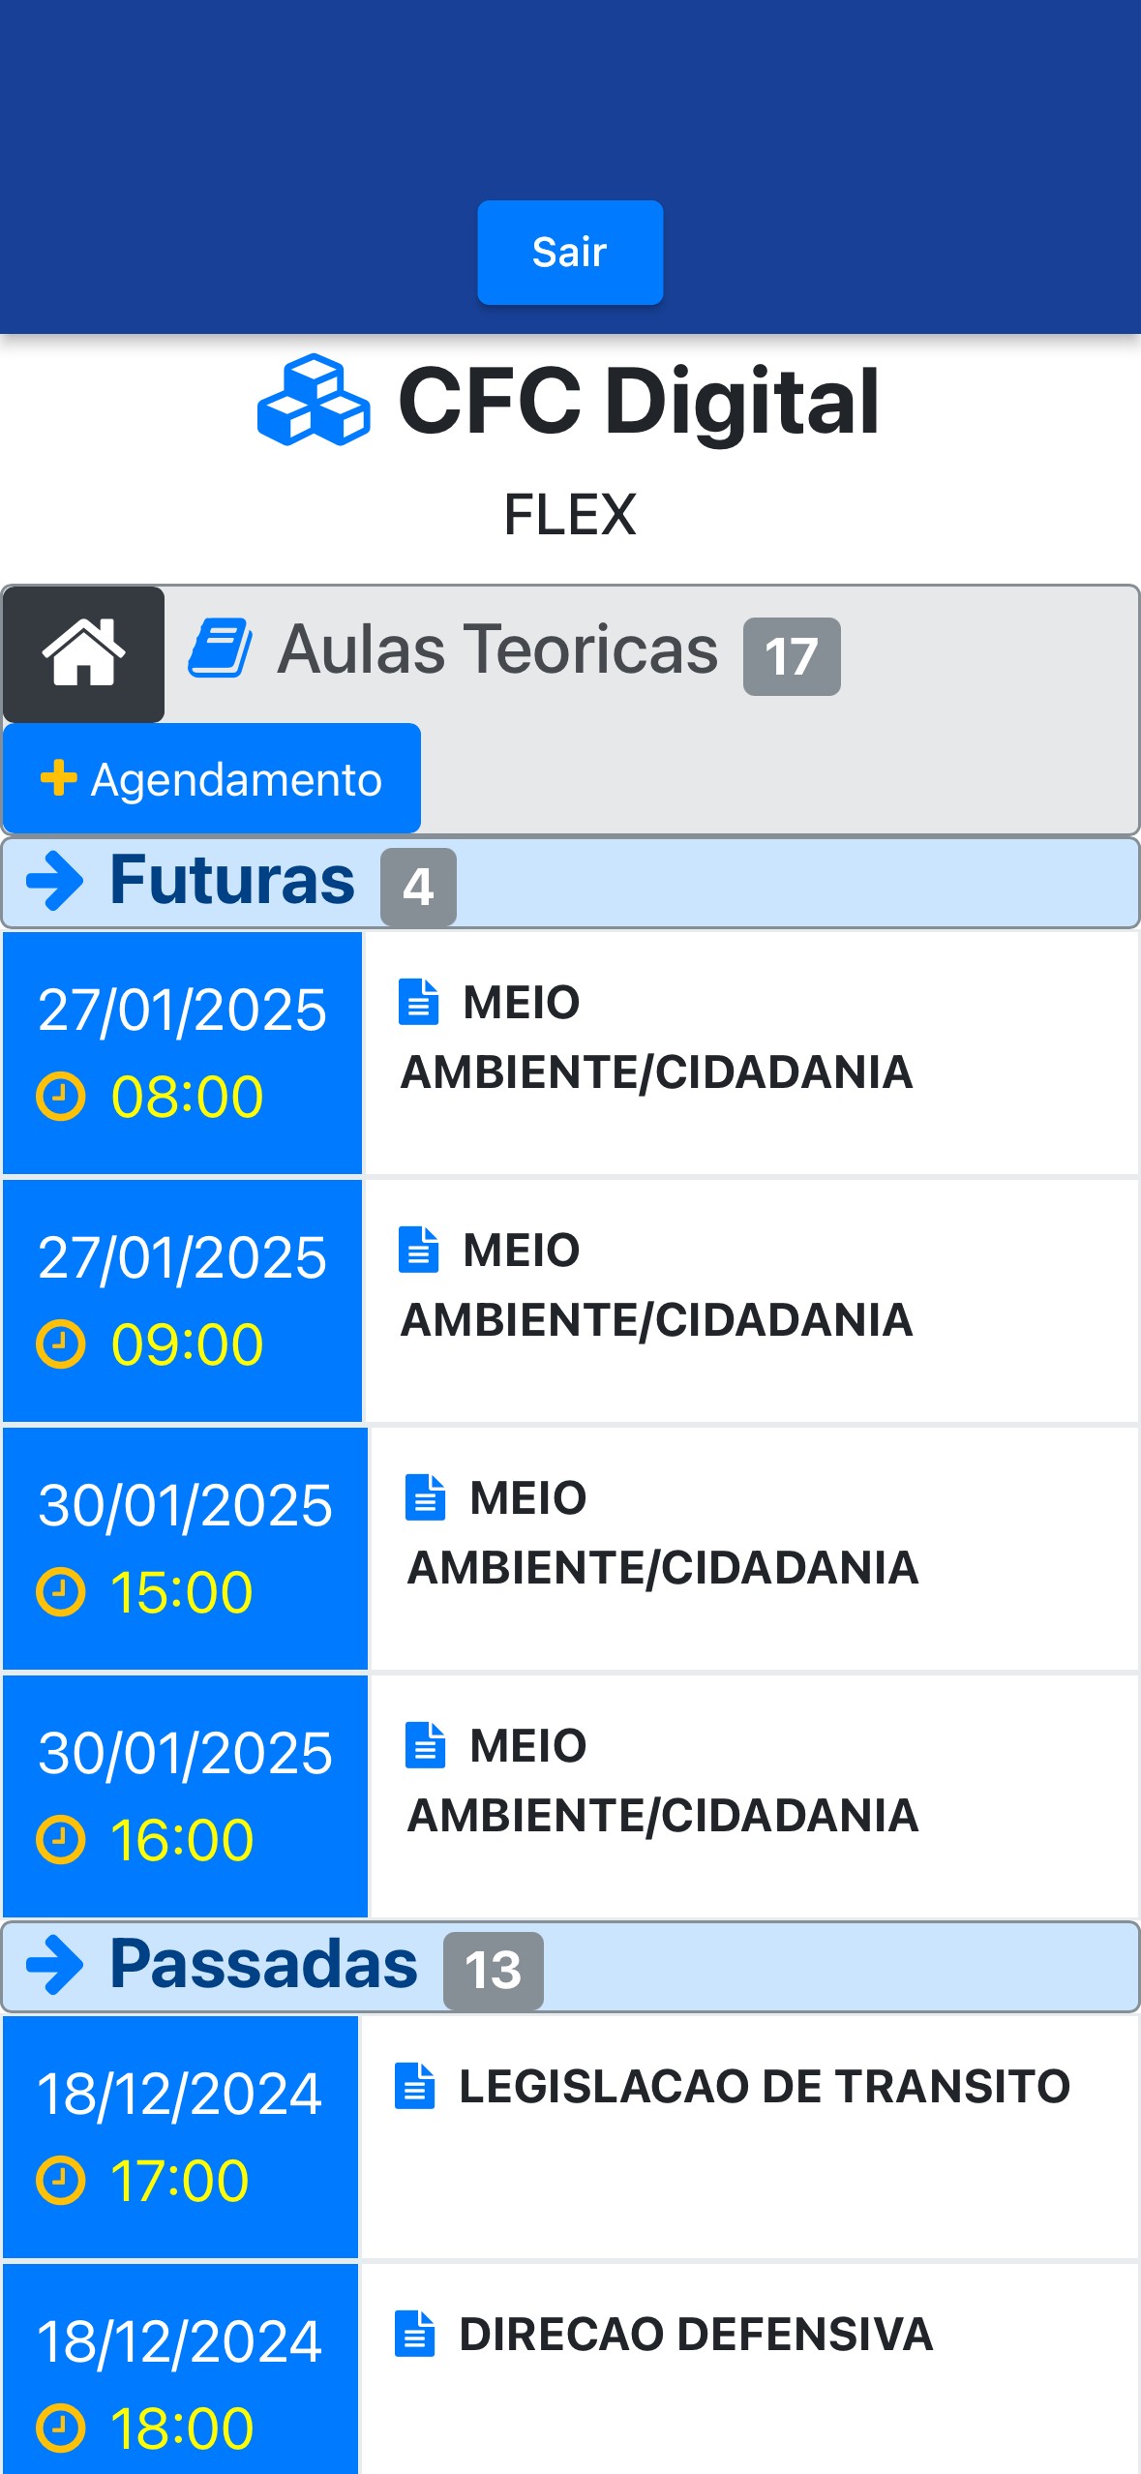Viewport: 1141px width, 2474px height.
Task: Click the CFC Digital cubes logo
Action: click(x=314, y=400)
